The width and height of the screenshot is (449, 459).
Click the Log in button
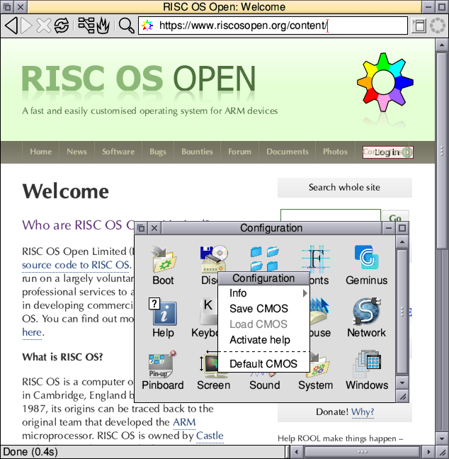[x=388, y=152]
